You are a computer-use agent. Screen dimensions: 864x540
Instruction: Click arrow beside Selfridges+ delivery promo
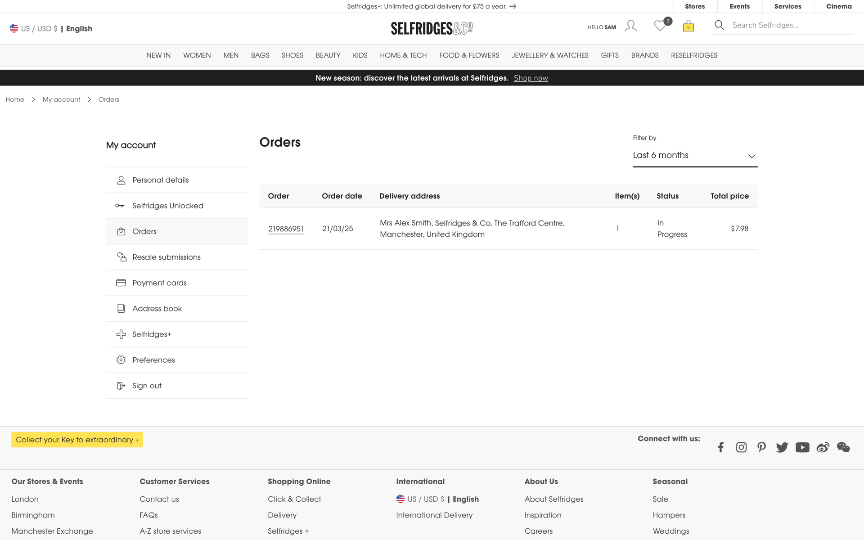point(513,6)
